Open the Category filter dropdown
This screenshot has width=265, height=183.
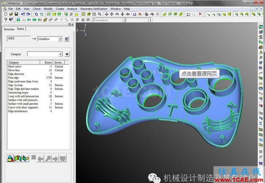[x=60, y=54]
